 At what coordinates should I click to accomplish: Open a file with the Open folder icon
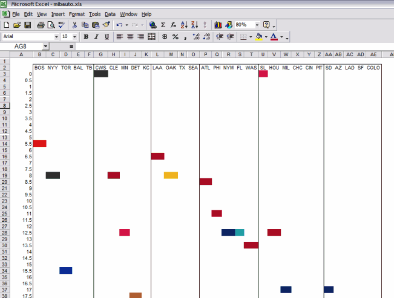(17, 25)
